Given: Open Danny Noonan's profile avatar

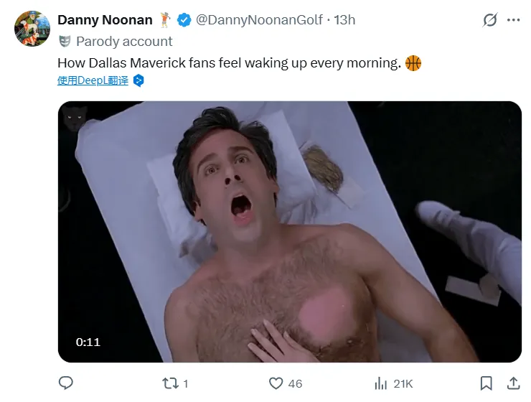Looking at the screenshot, I should 32,29.
